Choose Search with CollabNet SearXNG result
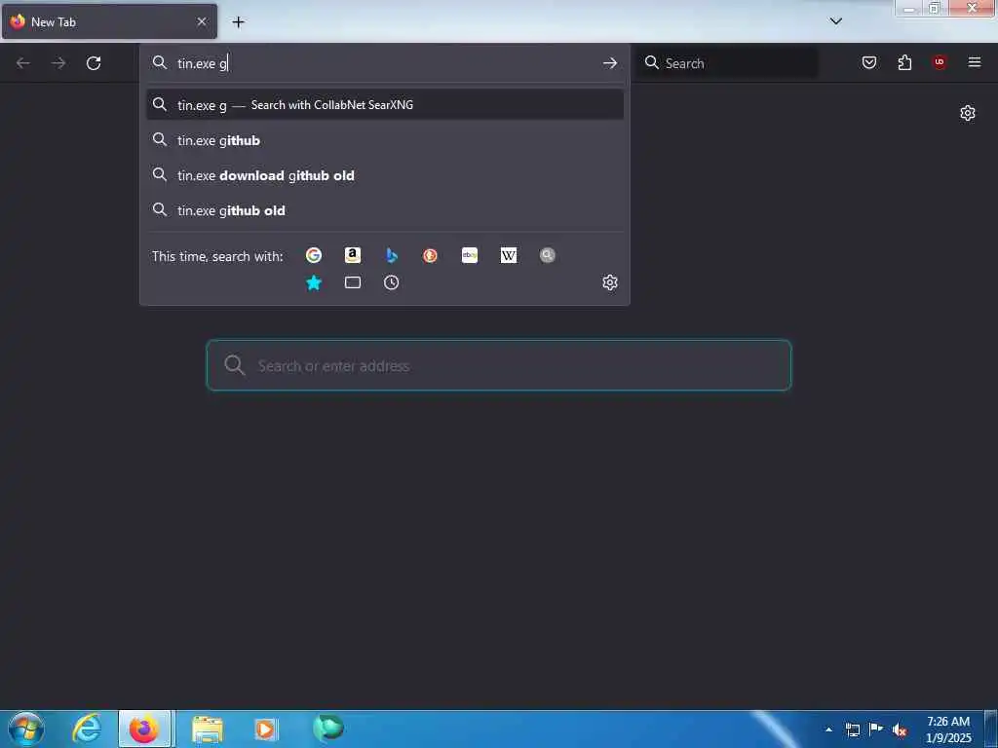 click(x=384, y=105)
